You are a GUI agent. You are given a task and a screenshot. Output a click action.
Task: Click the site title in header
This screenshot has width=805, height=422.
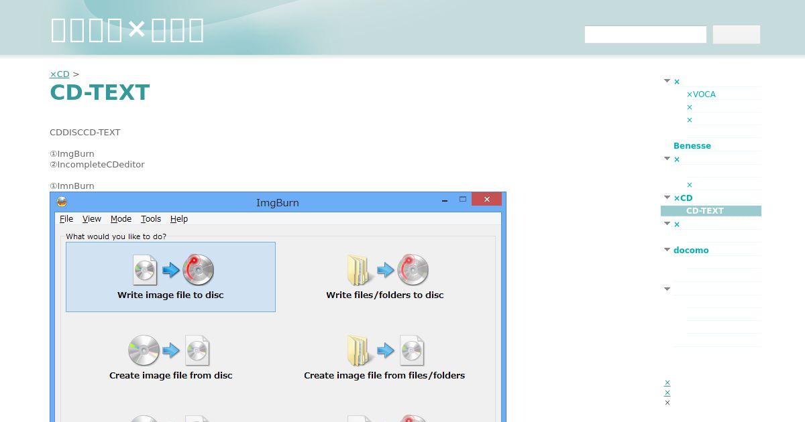click(127, 30)
